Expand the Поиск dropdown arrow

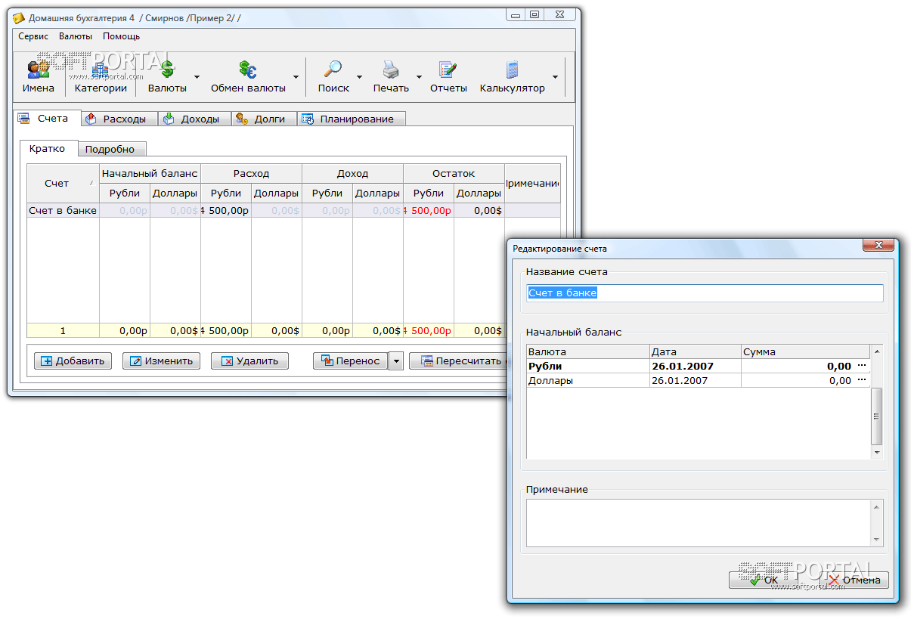coord(359,77)
